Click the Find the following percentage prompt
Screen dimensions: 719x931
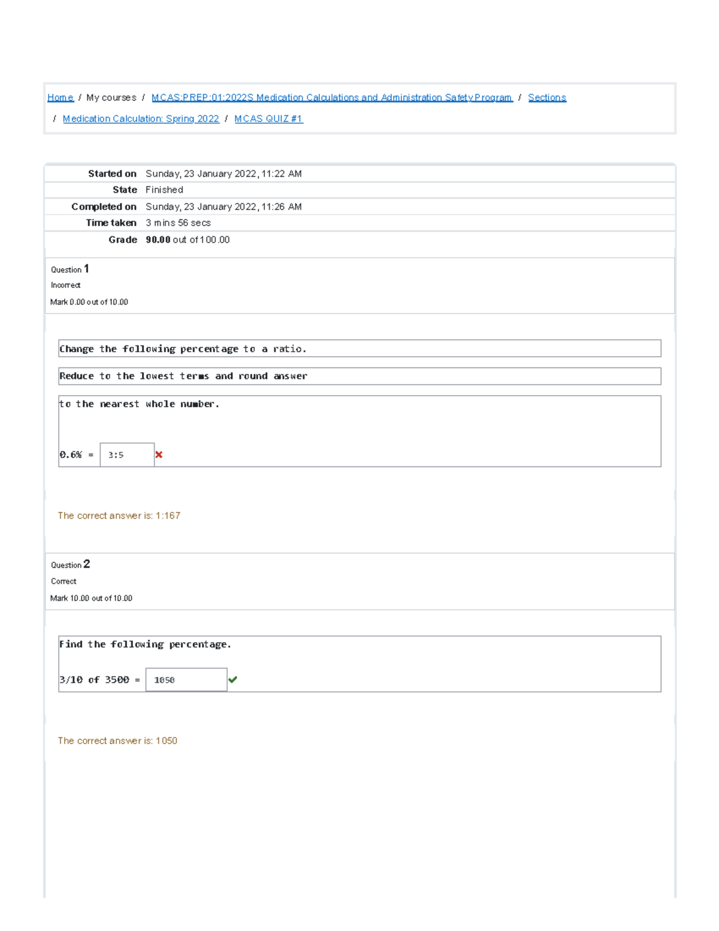coord(145,644)
